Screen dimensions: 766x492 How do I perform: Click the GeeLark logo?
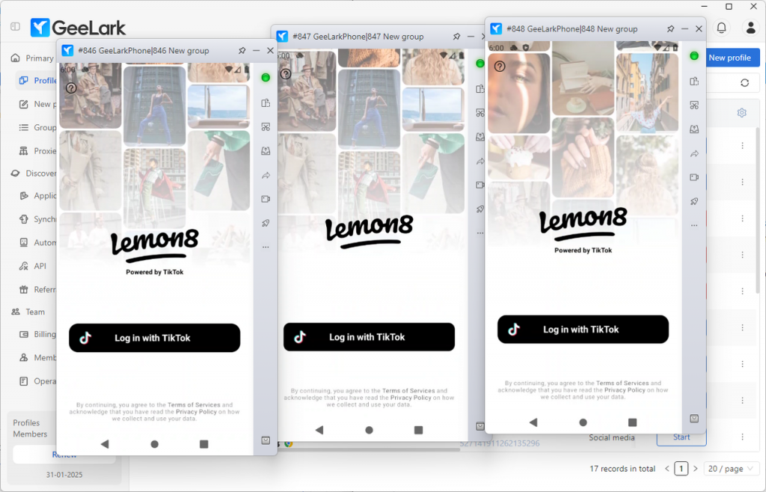(78, 28)
